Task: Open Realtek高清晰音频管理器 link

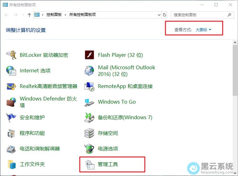Action: [x=48, y=86]
